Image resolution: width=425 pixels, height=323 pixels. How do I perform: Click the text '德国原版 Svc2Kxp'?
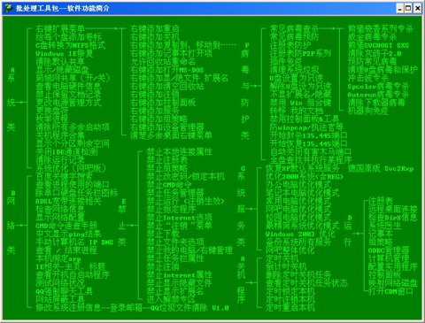[381, 169]
